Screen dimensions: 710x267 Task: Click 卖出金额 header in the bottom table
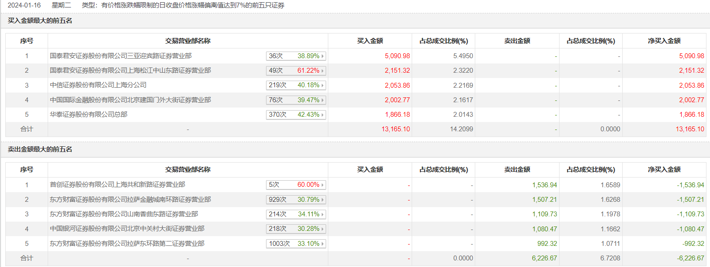point(517,170)
